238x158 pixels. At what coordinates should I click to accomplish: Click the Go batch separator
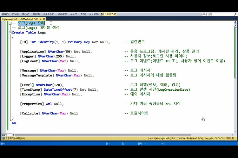[14, 123]
